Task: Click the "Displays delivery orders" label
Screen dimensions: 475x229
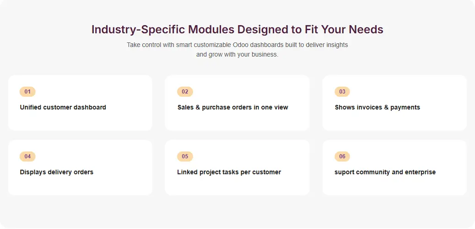Action: point(57,172)
